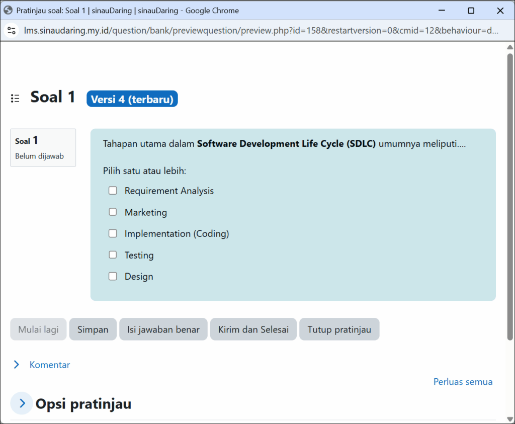
Task: Click the question list icon beside Soal 1
Action: (x=16, y=98)
